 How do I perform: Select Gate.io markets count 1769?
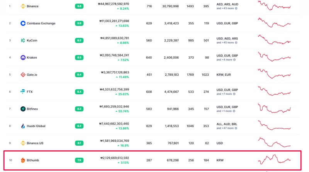point(190,75)
